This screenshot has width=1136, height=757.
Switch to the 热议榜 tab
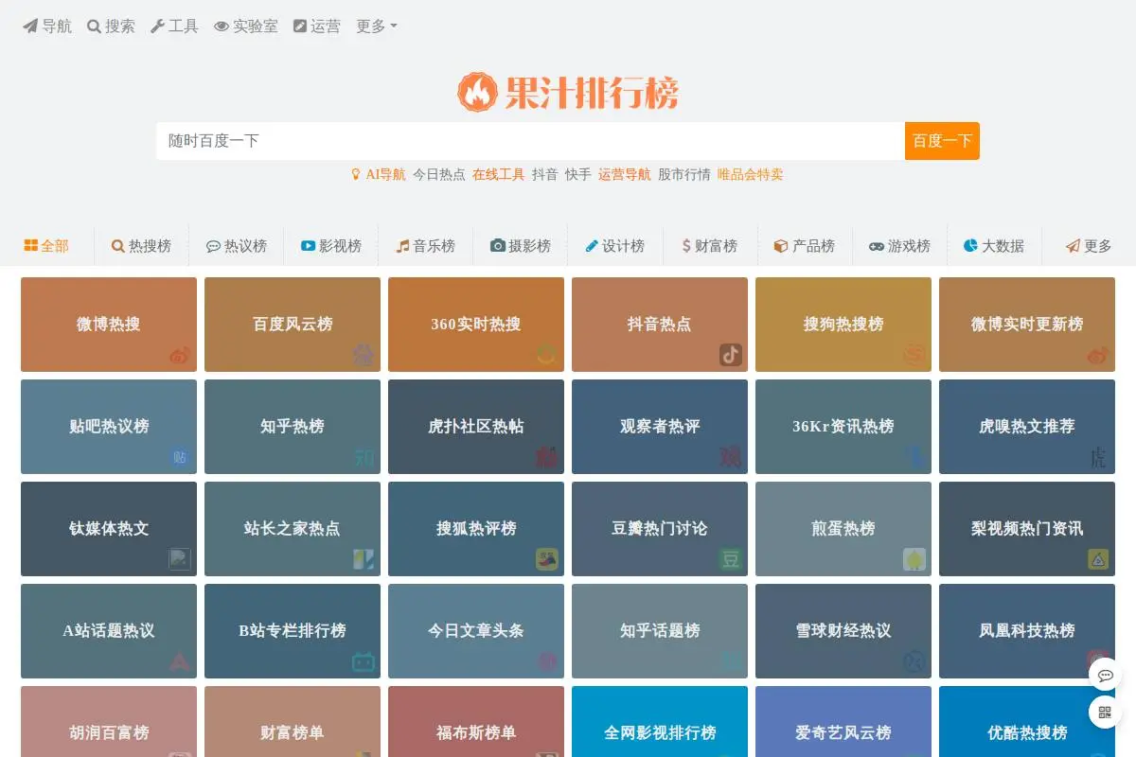tap(237, 246)
